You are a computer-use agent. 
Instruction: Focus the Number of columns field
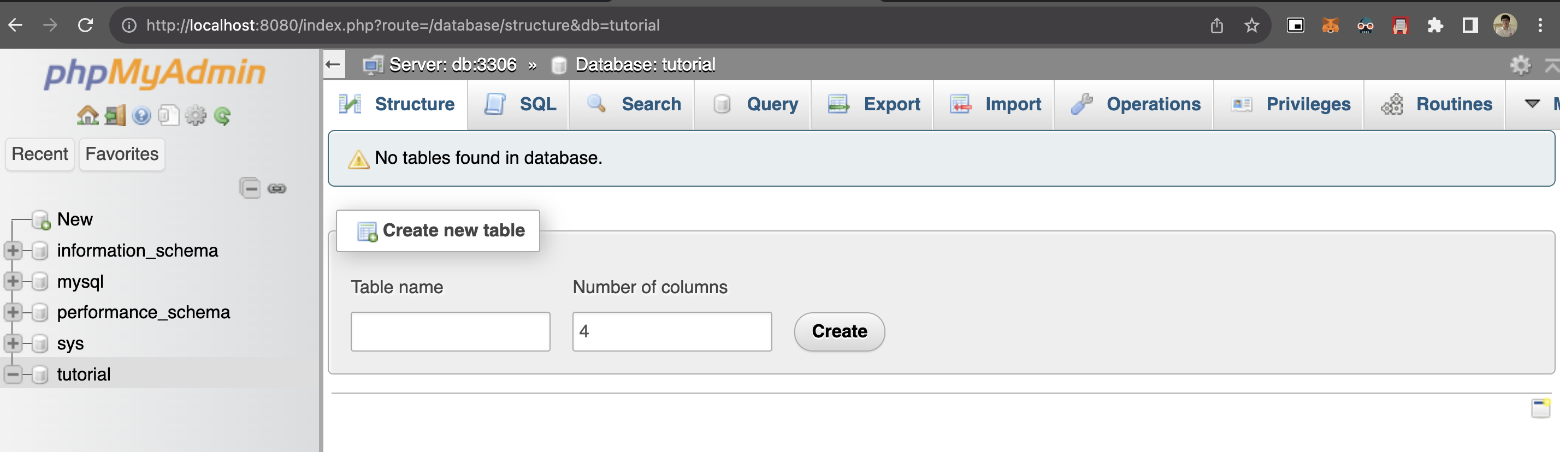pos(672,331)
